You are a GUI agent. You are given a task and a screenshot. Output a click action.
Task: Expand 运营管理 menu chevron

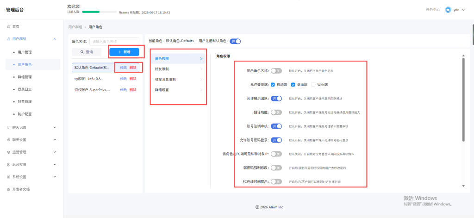(55, 152)
